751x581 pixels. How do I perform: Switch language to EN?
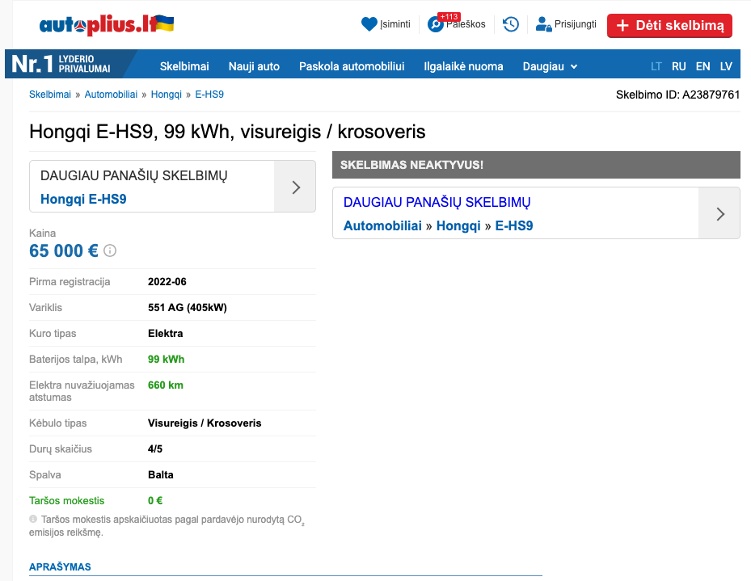702,66
